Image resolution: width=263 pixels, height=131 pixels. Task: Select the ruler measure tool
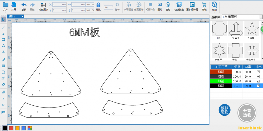(3, 60)
